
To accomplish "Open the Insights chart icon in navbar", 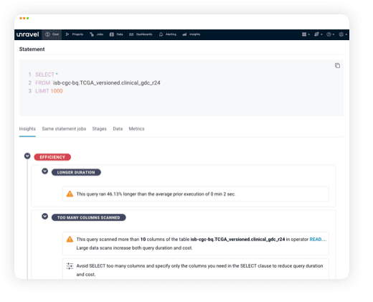I will pos(184,34).
